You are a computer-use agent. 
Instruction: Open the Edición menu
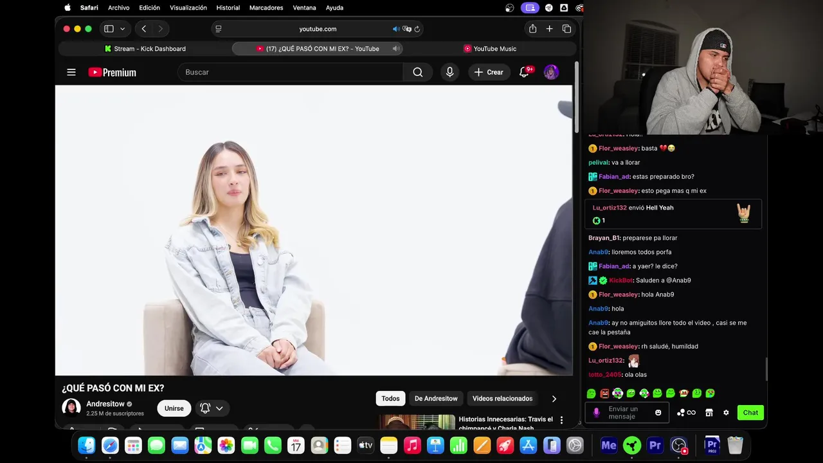(x=149, y=8)
